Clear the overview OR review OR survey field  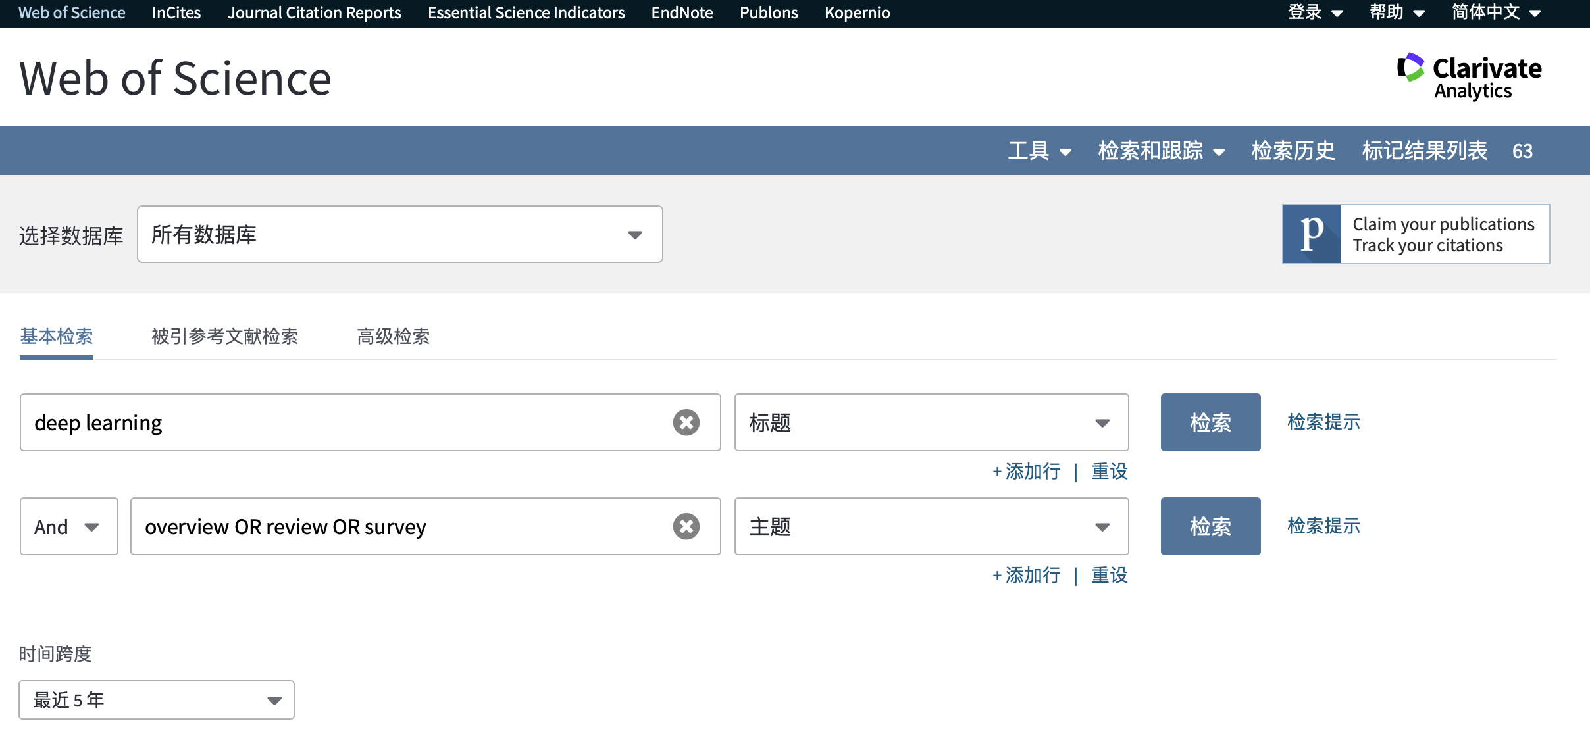click(x=686, y=526)
